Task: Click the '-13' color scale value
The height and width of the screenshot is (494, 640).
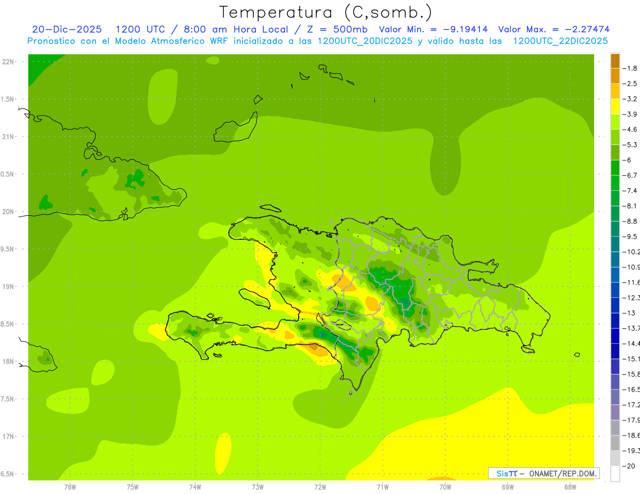Action: (x=629, y=313)
